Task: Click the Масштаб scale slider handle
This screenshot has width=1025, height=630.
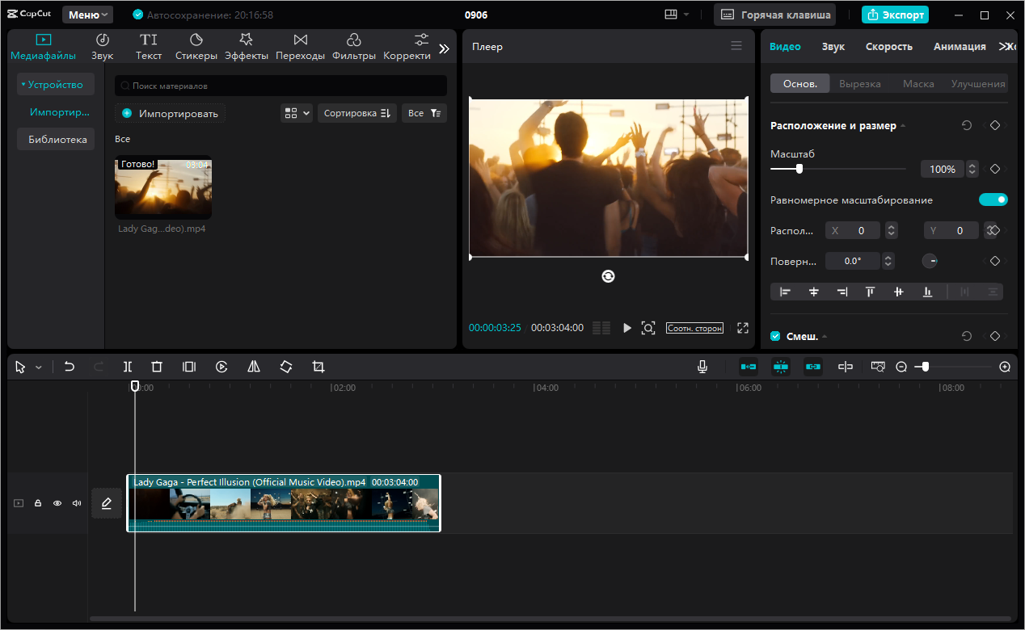Action: coord(799,169)
